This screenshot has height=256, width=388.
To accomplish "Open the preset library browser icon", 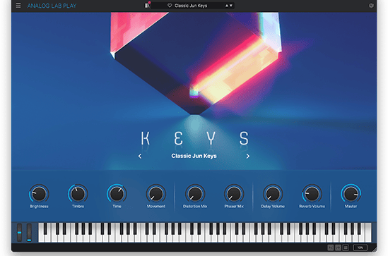I will (x=147, y=6).
